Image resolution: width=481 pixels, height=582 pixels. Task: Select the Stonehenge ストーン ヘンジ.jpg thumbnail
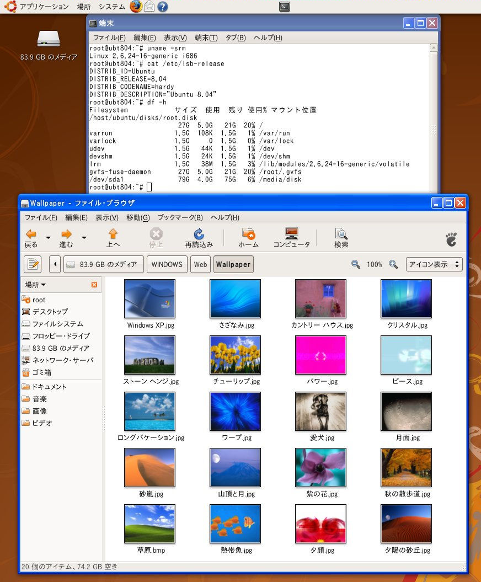(x=149, y=355)
